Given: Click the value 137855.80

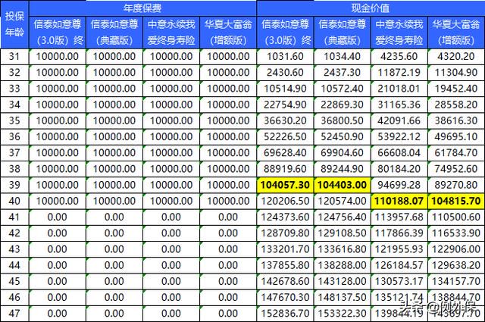Looking at the screenshot, I should [x=285, y=265].
